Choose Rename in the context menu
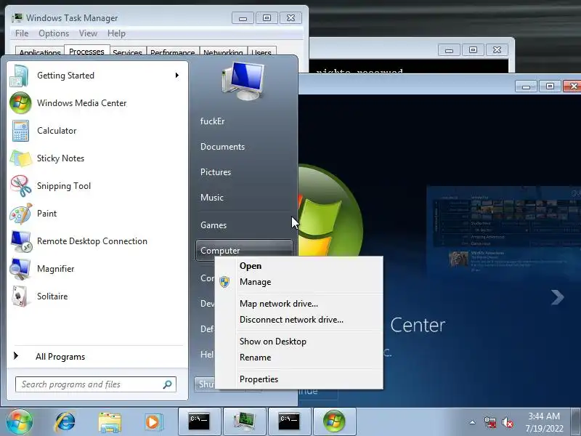 (298, 358)
